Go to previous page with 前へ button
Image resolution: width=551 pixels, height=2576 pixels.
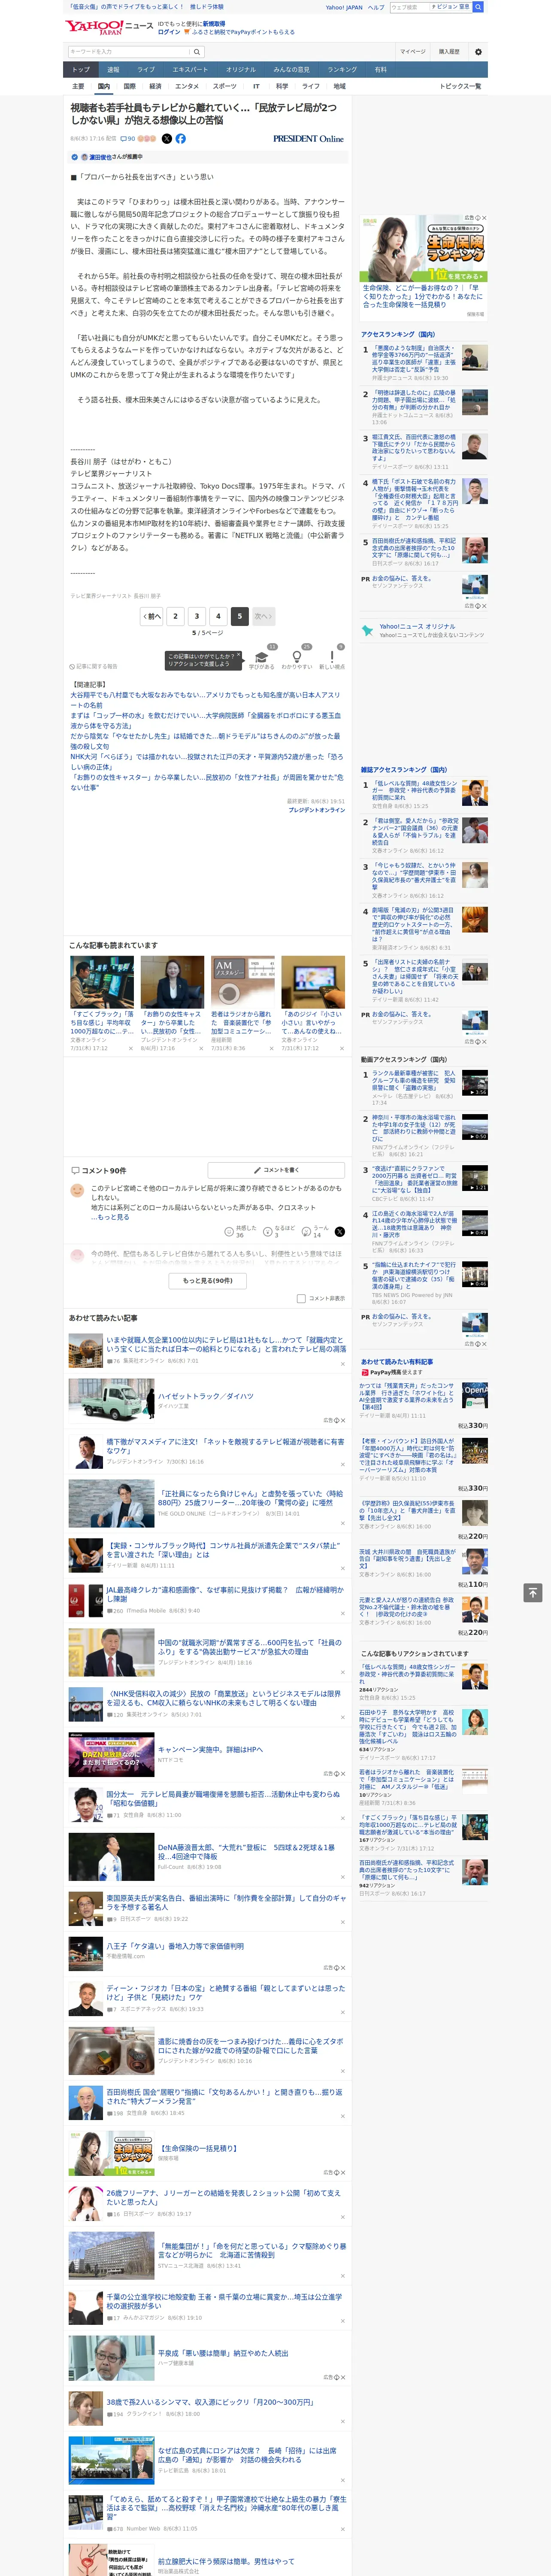click(152, 616)
